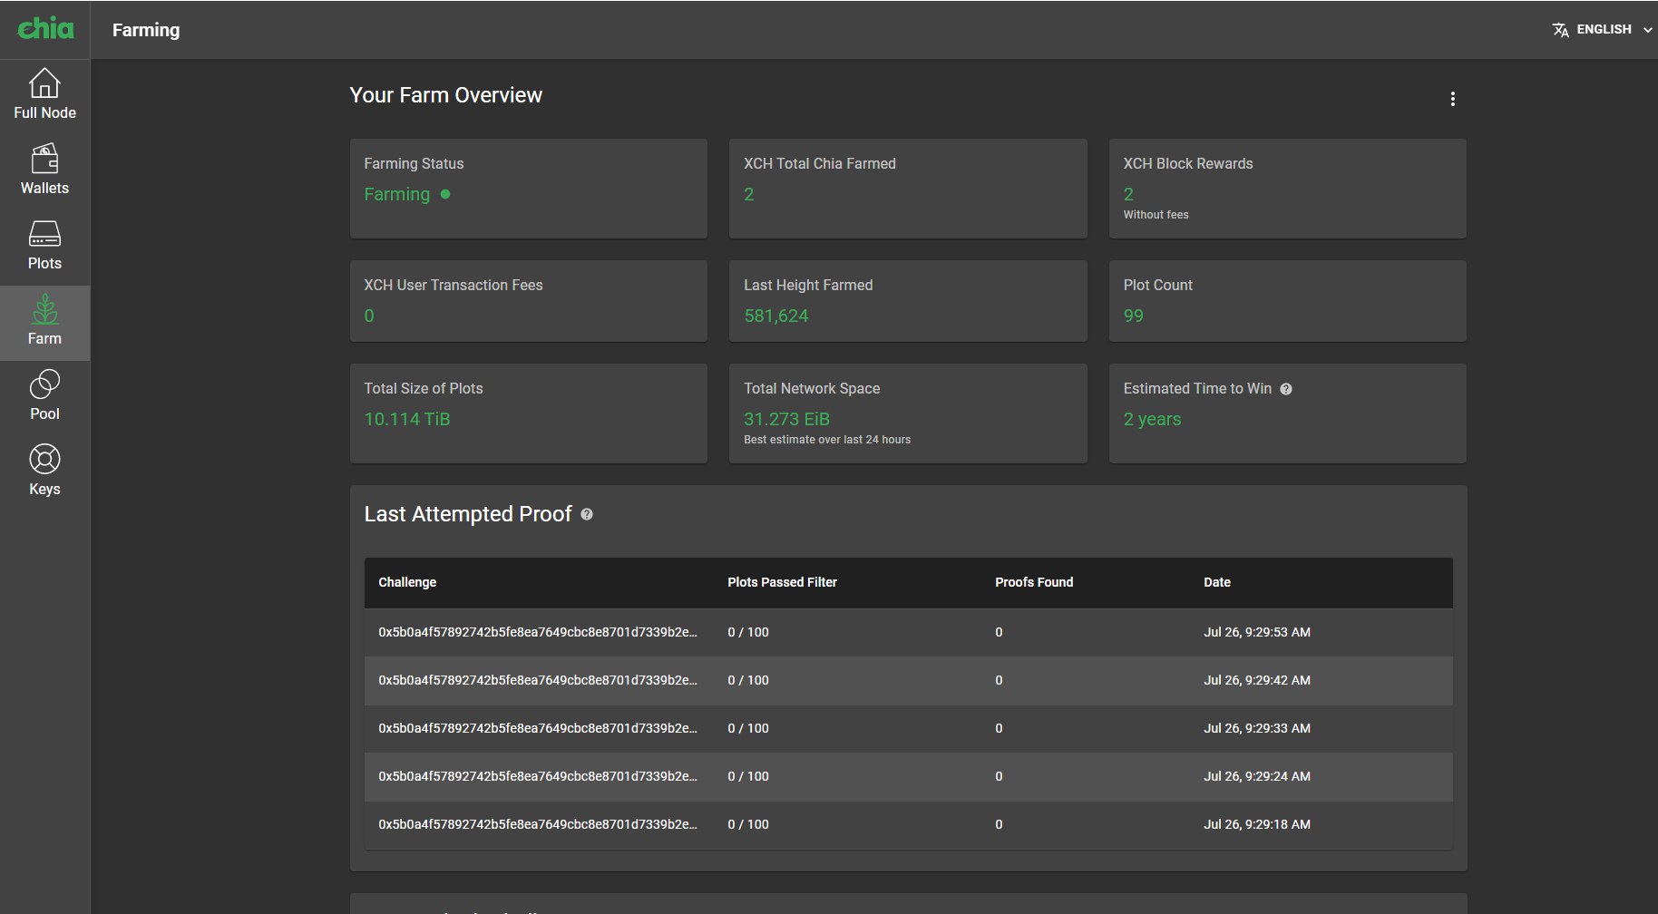
Task: Click the Chia logo
Action: coord(45,28)
